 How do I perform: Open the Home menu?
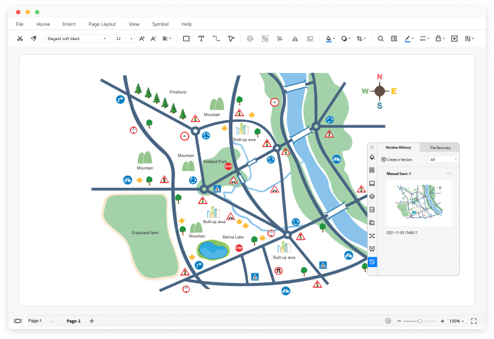(x=43, y=24)
